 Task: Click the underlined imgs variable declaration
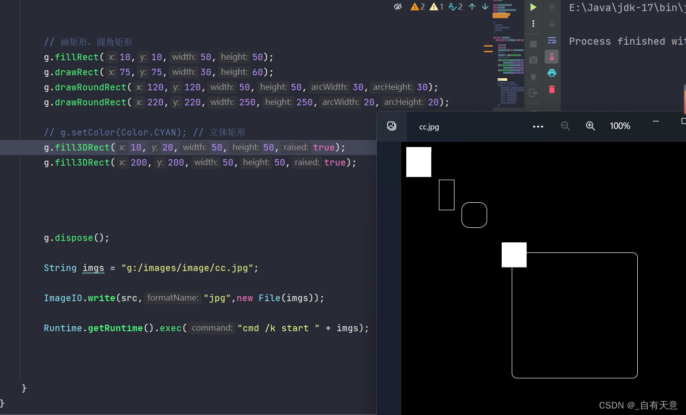(x=93, y=268)
